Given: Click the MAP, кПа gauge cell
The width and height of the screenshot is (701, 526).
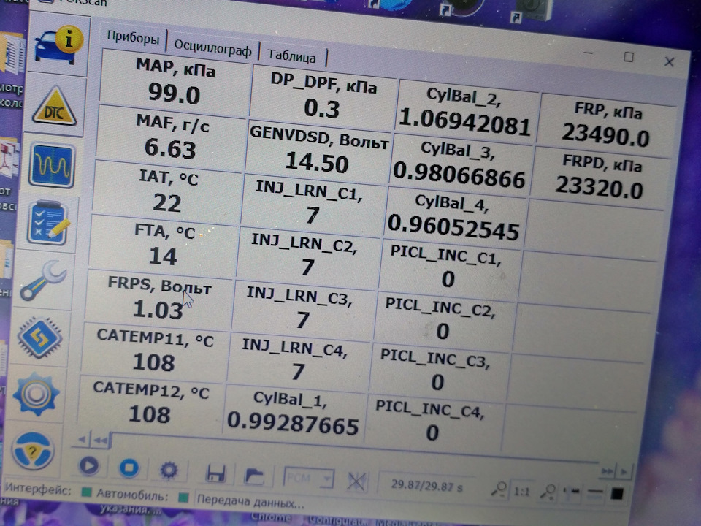Looking at the screenshot, I should [x=174, y=79].
